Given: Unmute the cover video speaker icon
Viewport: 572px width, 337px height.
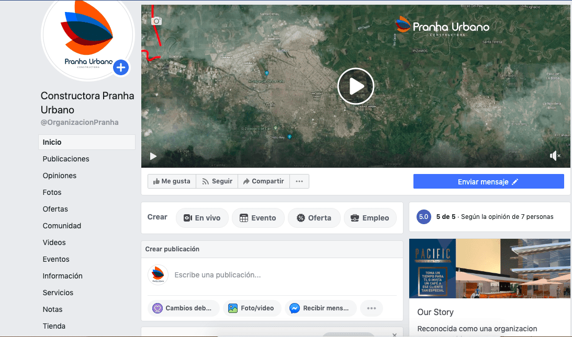Looking at the screenshot, I should [555, 156].
